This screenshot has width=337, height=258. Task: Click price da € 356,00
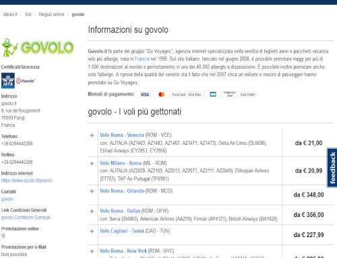pos(309,215)
